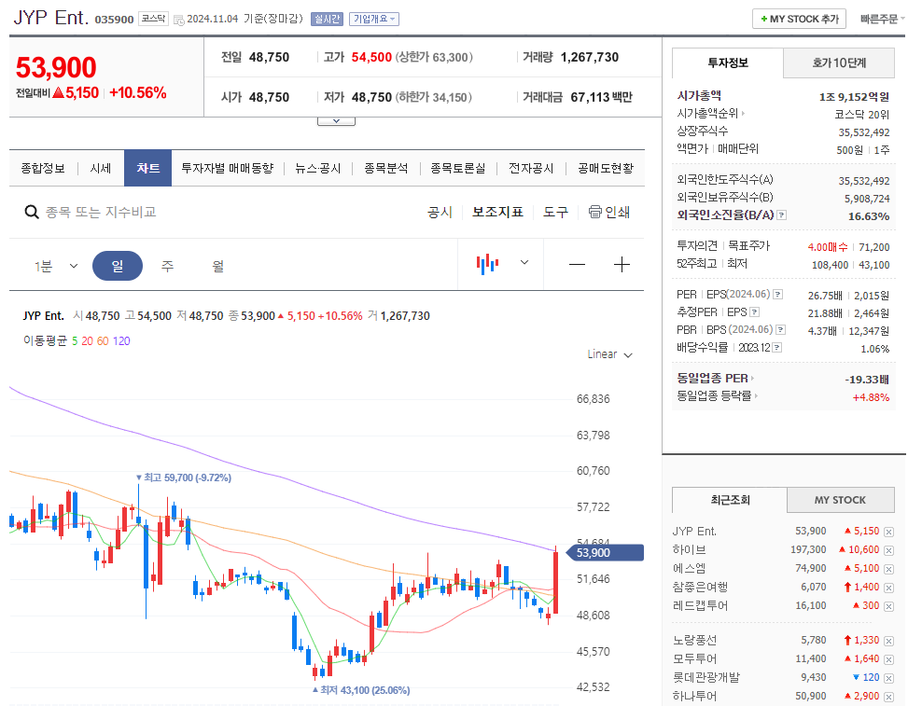Switch to the 투자정보 tab
Viewport: 922px width, 706px height.
(728, 62)
